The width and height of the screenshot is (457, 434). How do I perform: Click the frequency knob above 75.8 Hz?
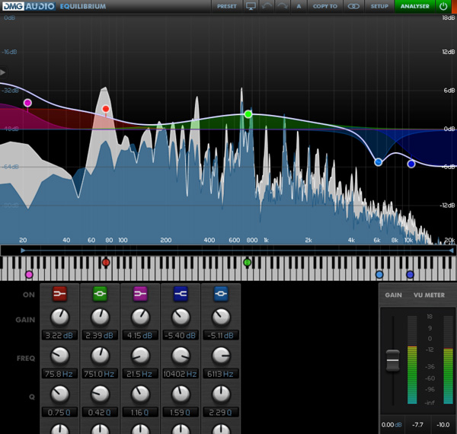pos(59,356)
